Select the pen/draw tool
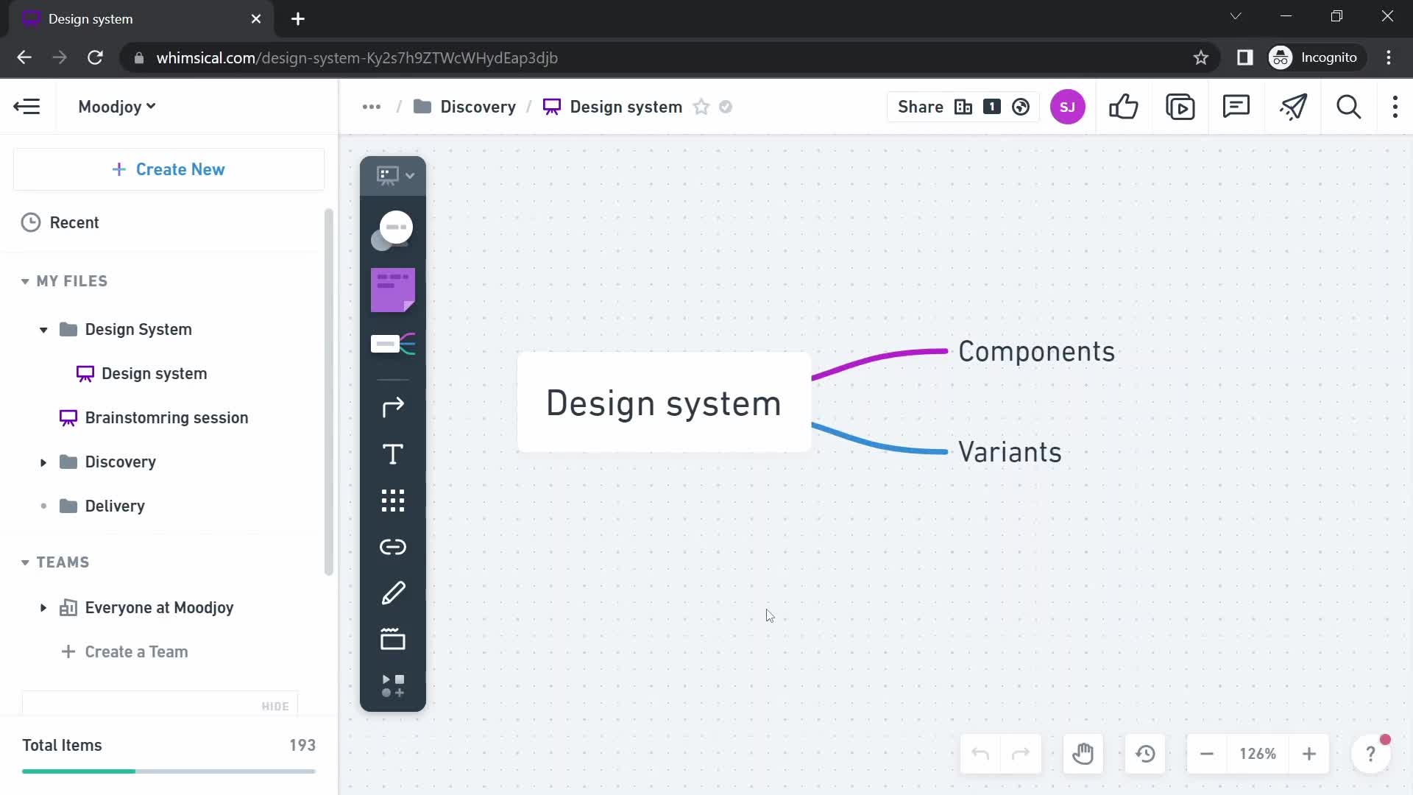 point(393,592)
